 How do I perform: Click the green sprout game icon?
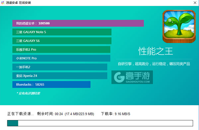[x=179, y=26]
